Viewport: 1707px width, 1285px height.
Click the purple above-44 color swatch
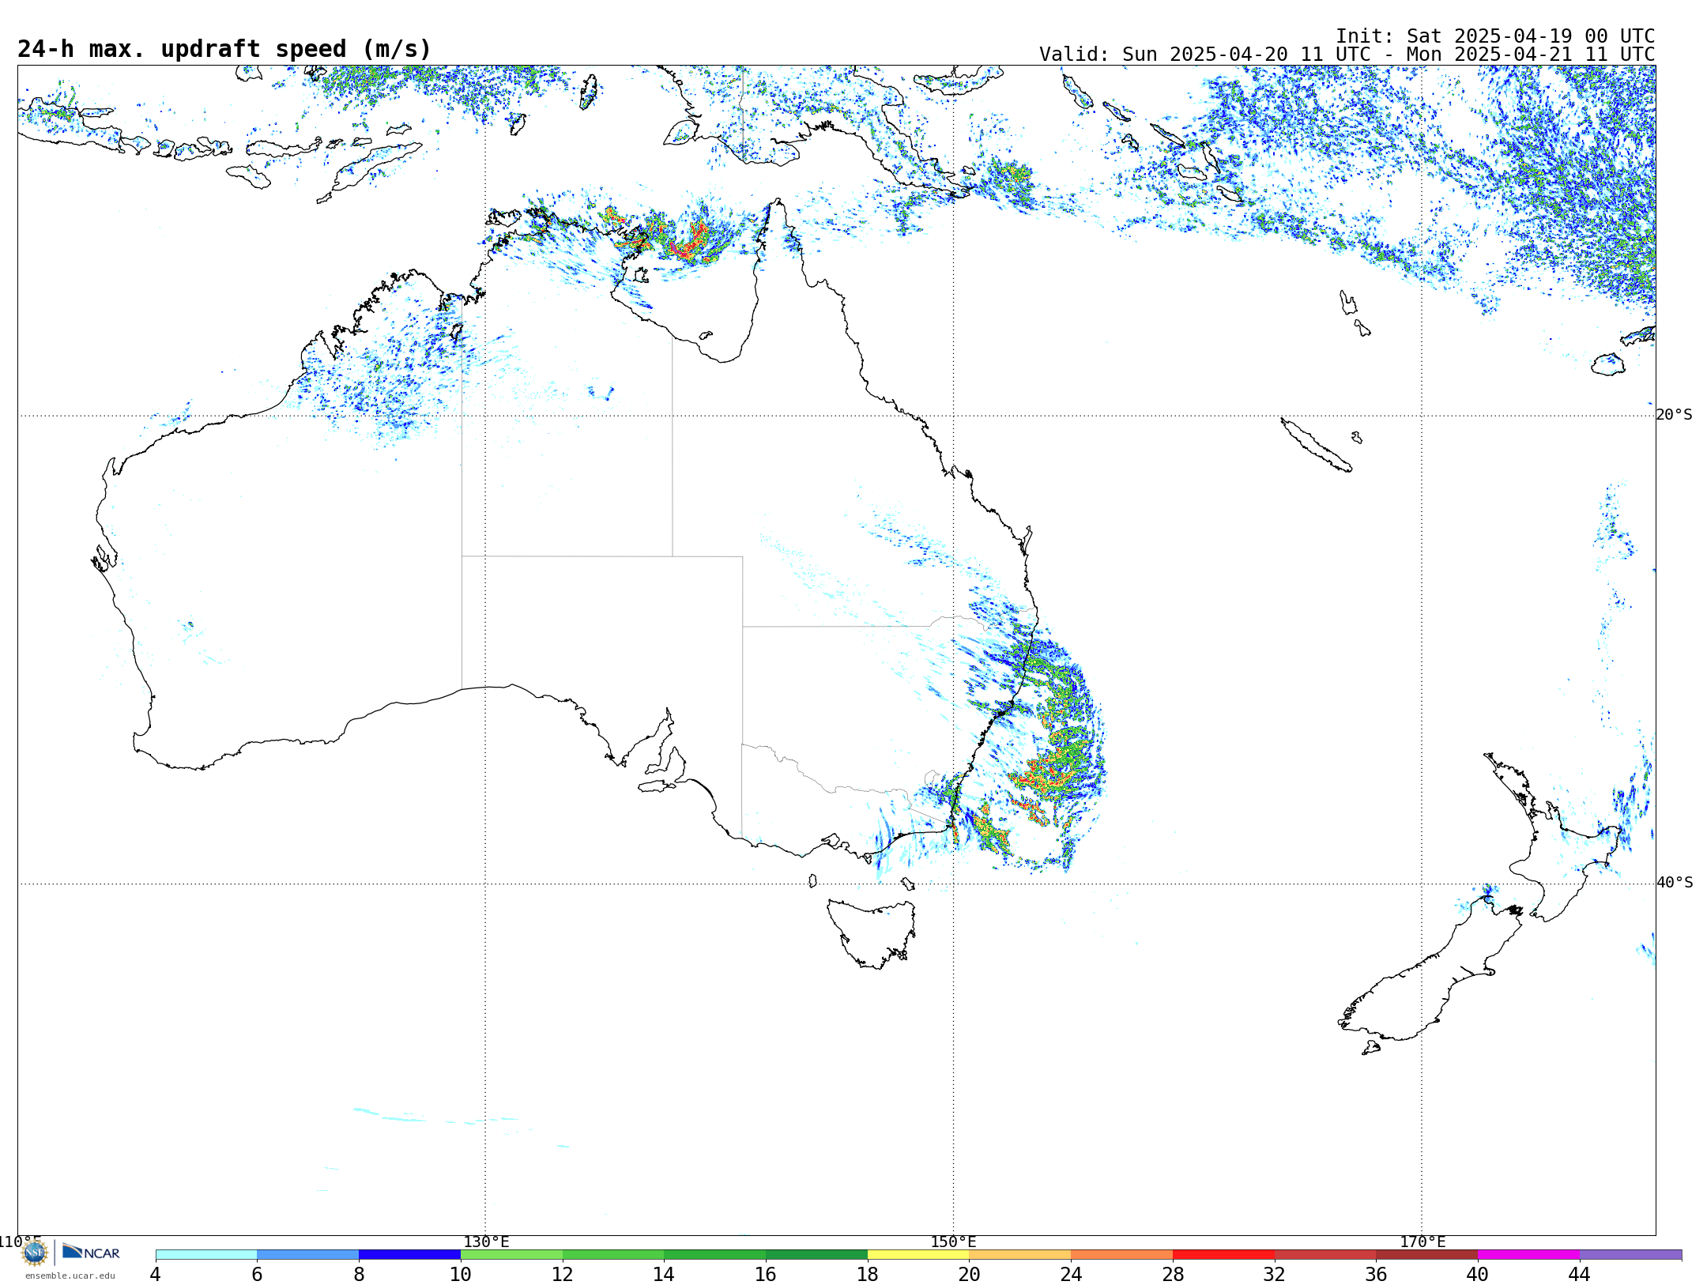pyautogui.click(x=1630, y=1255)
